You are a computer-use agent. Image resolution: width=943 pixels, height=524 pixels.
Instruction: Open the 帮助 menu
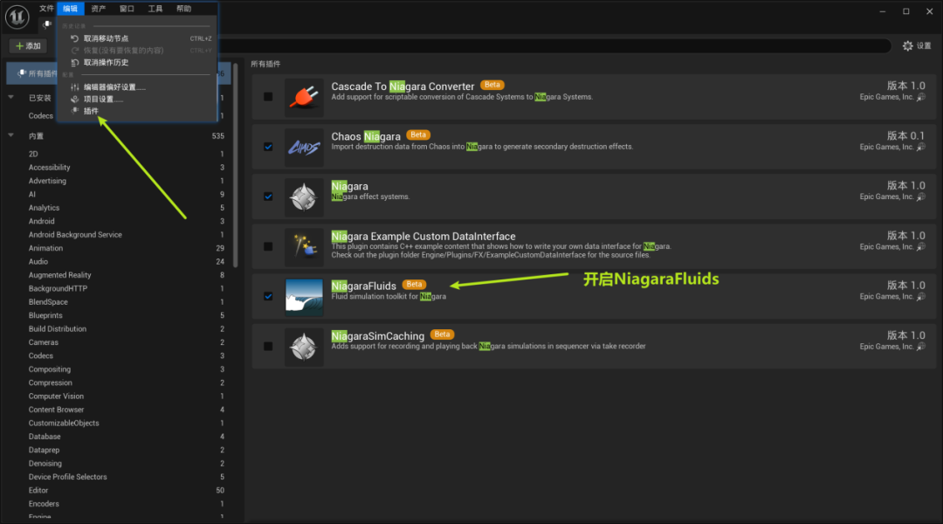[x=183, y=9]
